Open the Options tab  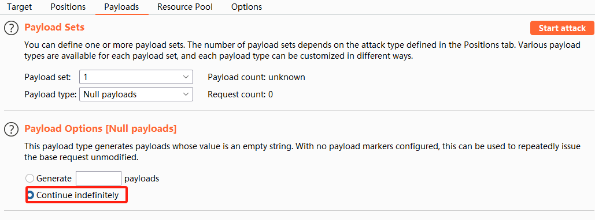pyautogui.click(x=247, y=7)
